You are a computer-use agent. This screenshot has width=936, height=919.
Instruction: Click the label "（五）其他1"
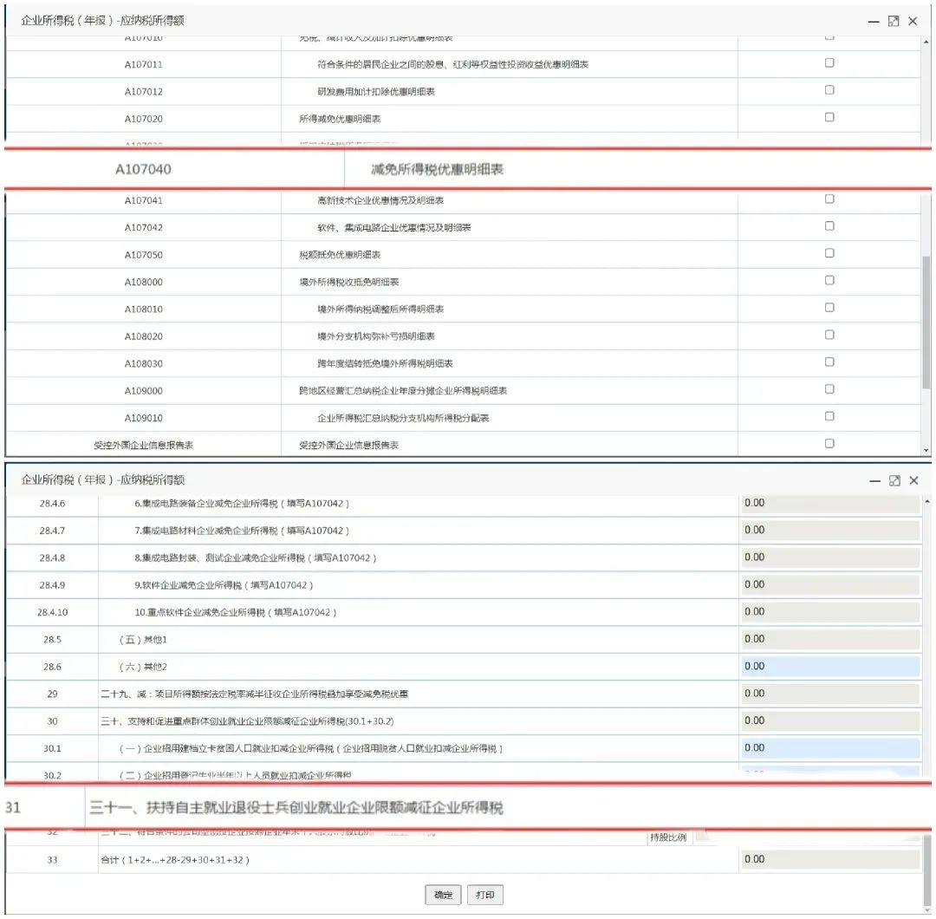click(143, 640)
